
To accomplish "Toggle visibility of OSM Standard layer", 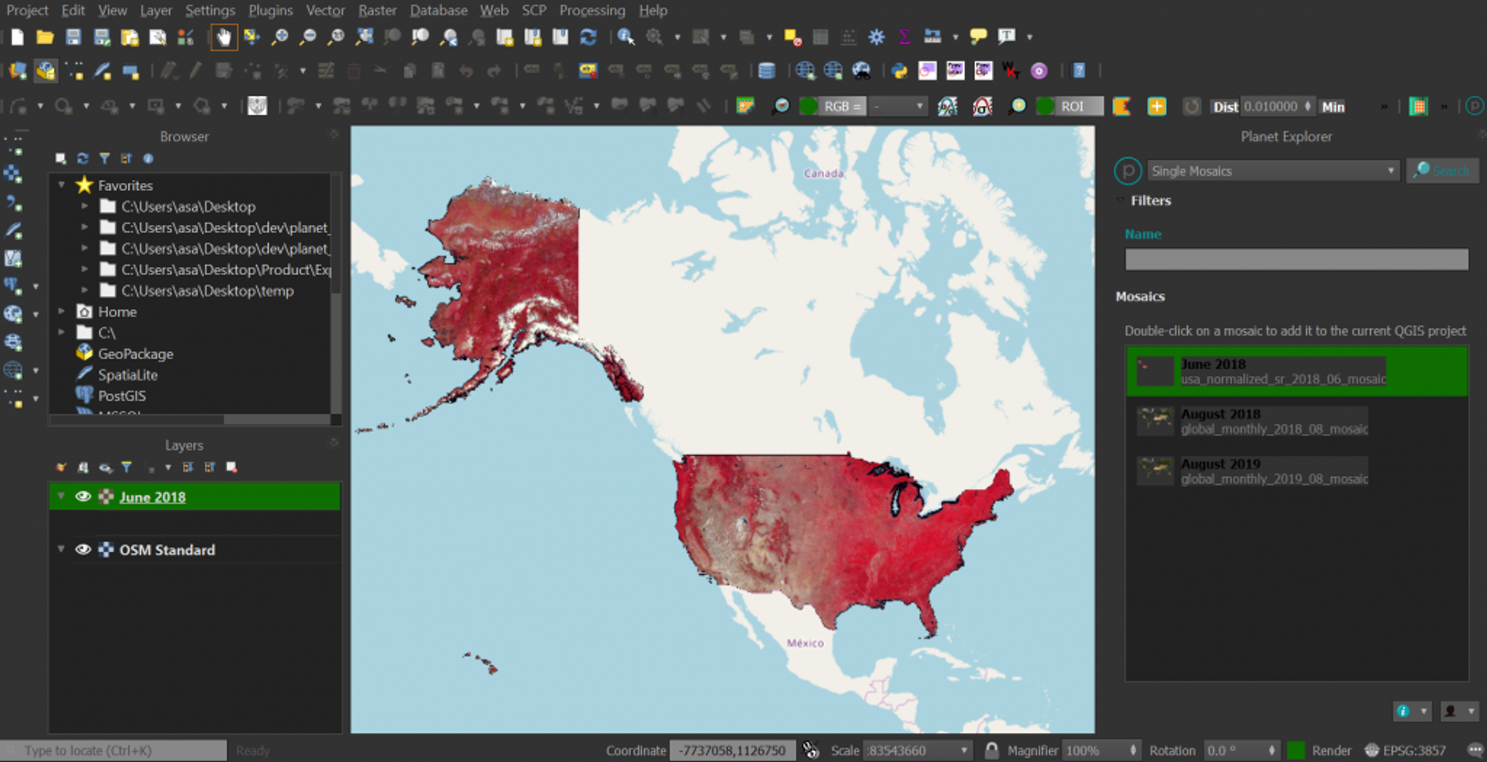I will click(x=83, y=549).
